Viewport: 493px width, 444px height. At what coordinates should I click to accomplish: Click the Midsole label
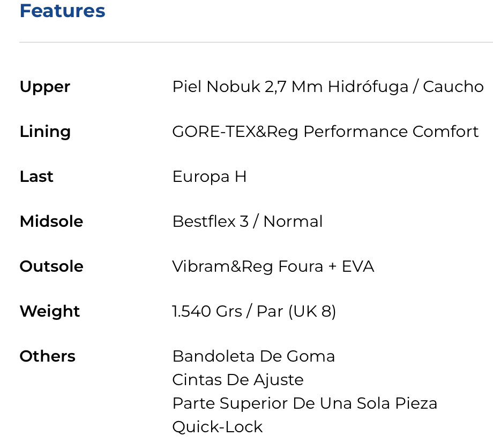[x=51, y=221]
